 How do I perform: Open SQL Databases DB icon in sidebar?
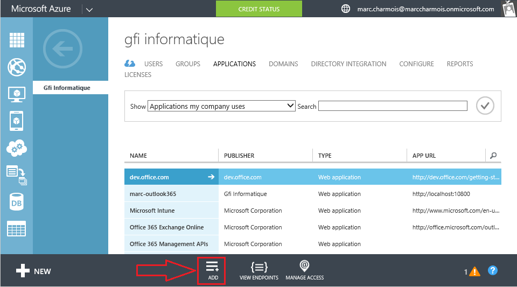[17, 202]
